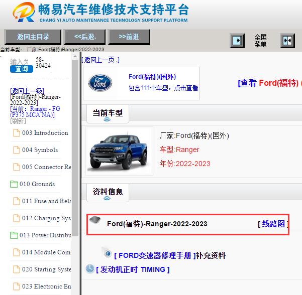Click the page icon beside 005 Connector

point(17,167)
